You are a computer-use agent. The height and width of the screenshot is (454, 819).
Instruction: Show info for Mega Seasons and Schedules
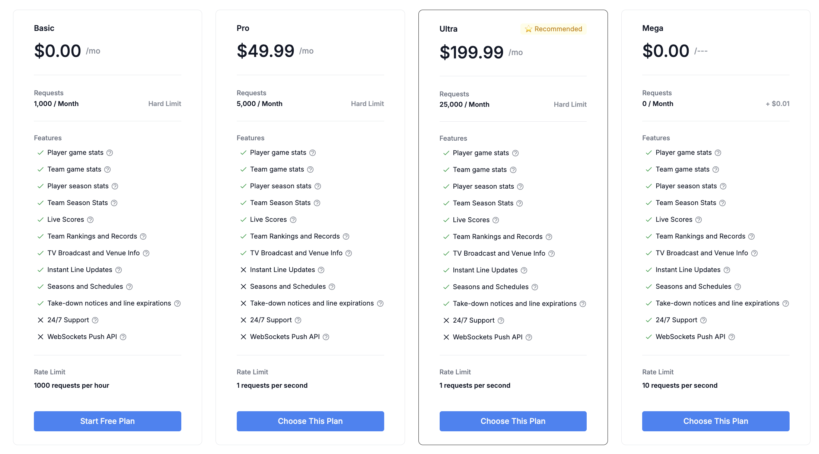coord(737,287)
